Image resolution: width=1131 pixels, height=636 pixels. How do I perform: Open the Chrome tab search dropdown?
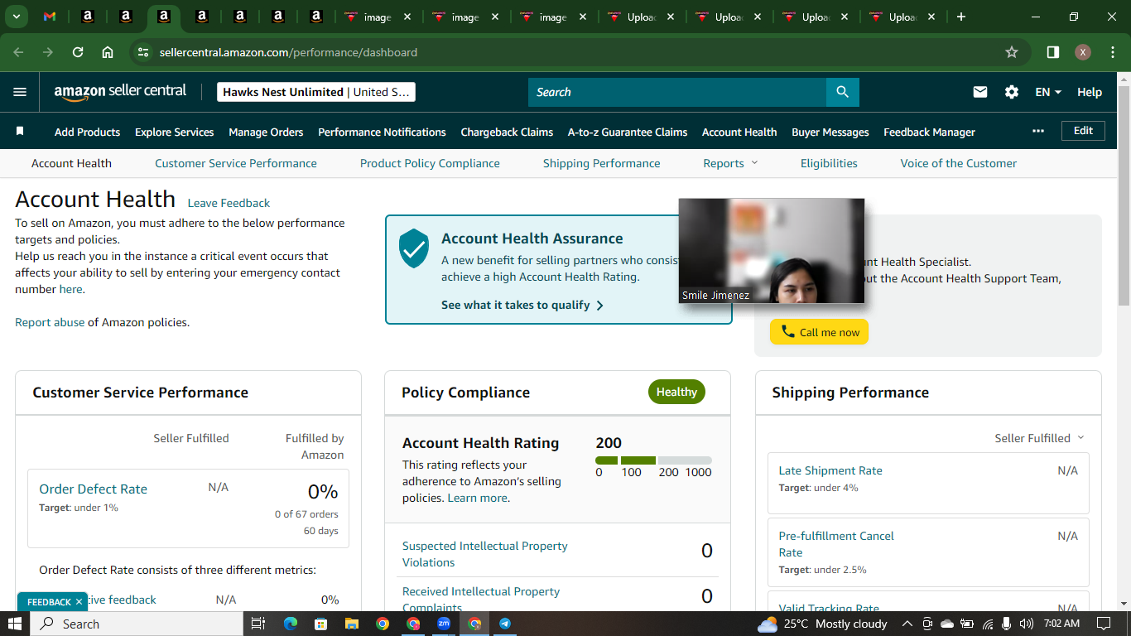pos(17,17)
